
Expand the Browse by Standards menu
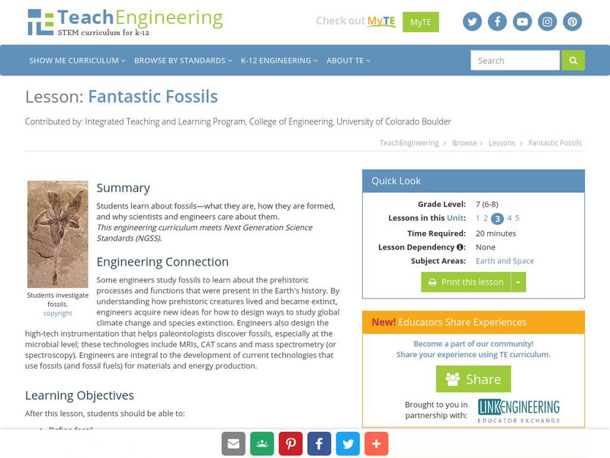(x=183, y=60)
